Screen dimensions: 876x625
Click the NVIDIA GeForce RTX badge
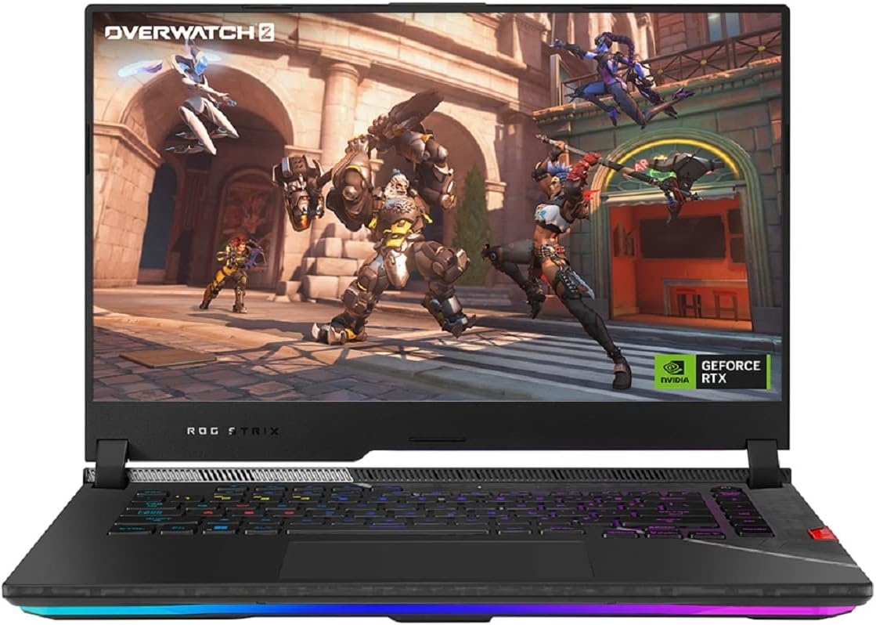coord(713,372)
